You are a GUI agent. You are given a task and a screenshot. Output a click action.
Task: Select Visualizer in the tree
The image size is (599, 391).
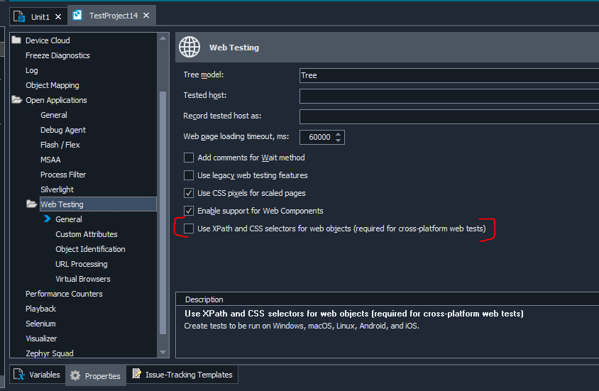coord(41,338)
